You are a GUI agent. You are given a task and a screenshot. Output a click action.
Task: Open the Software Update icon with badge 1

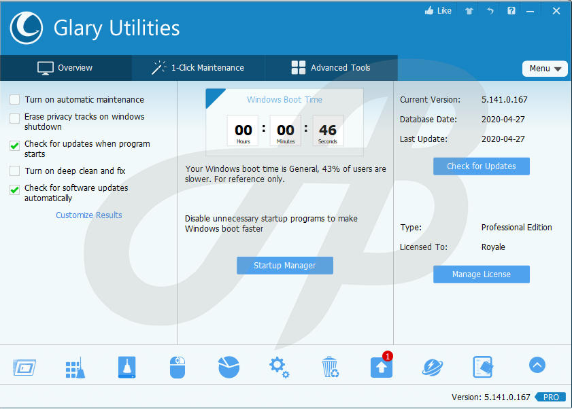click(x=382, y=366)
